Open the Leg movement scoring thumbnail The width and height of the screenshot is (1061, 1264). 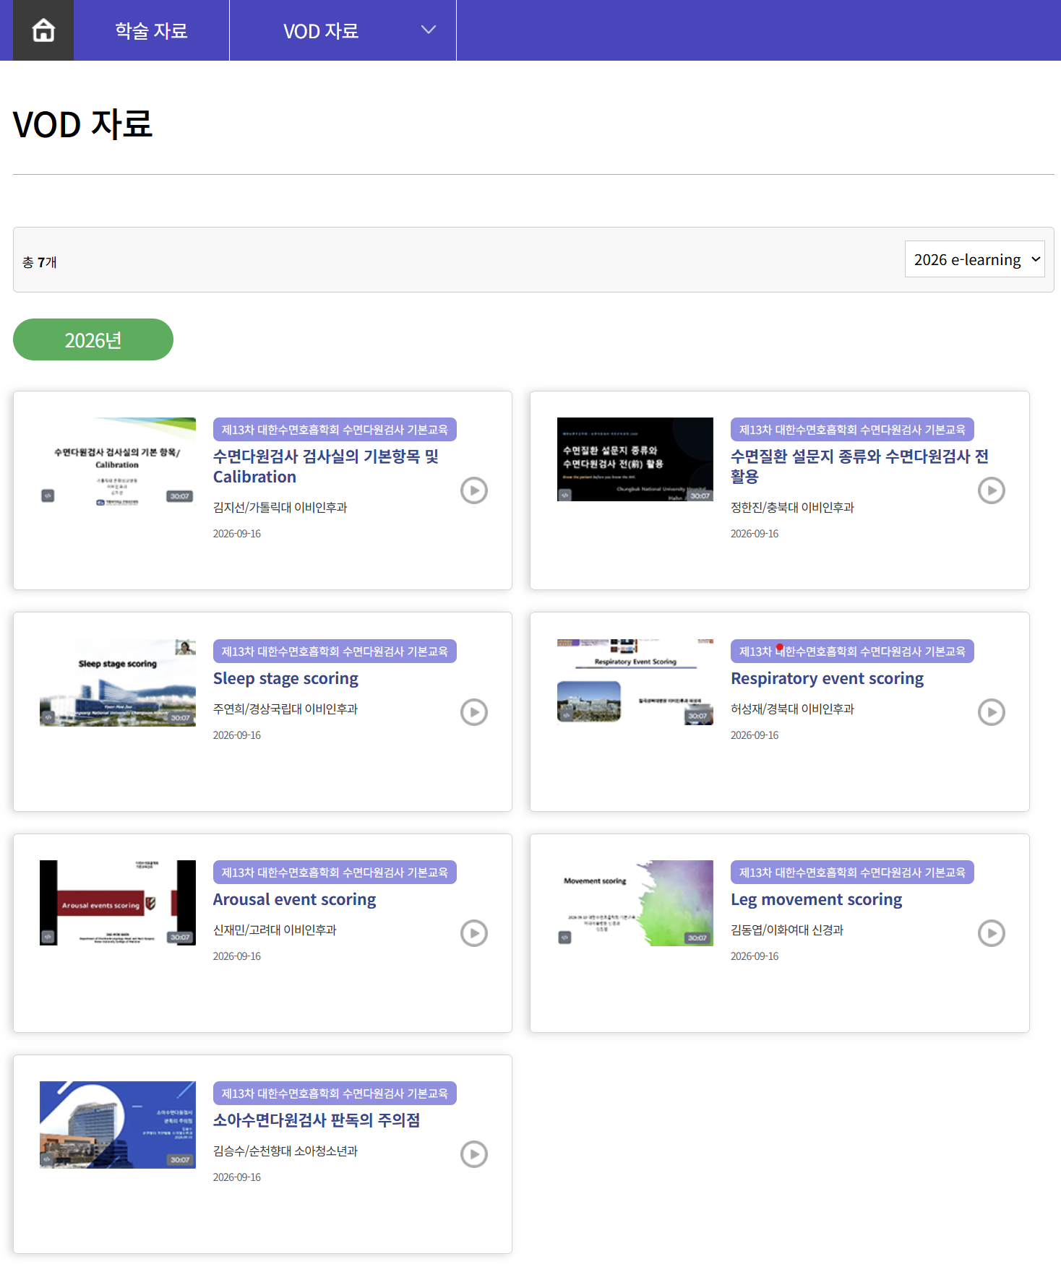click(635, 903)
